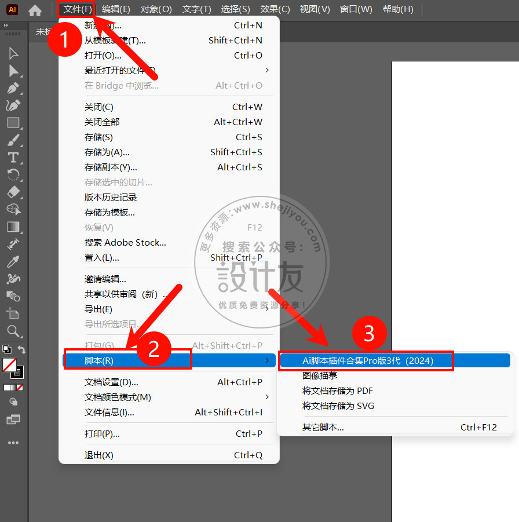Expand the toolbar with double-arrow
The height and width of the screenshot is (522, 519).
pyautogui.click(x=6, y=25)
